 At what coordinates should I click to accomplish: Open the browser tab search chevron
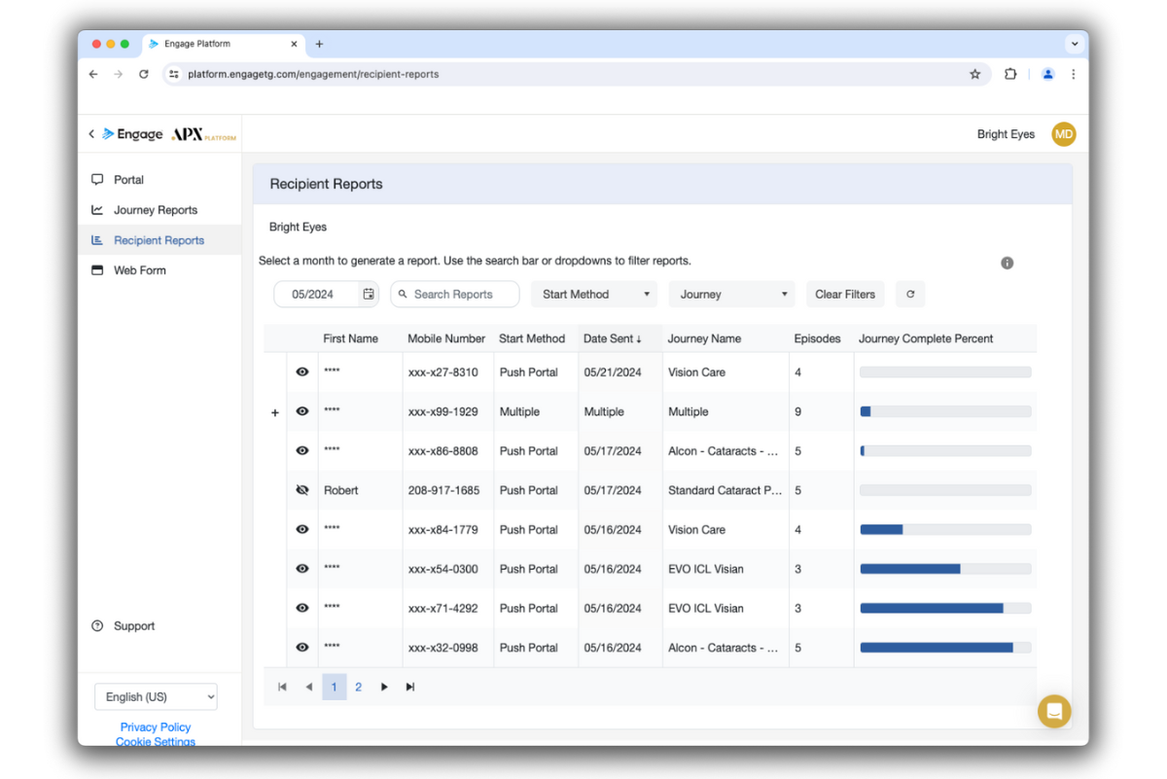[1075, 44]
